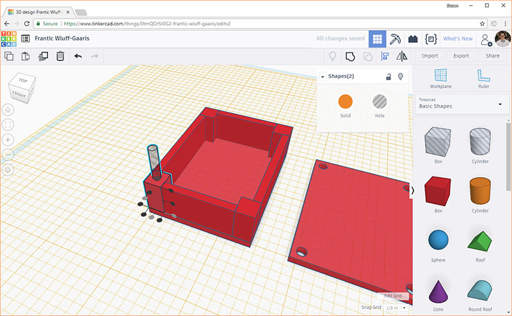Pick the orange Solid color swatch

coord(346,101)
